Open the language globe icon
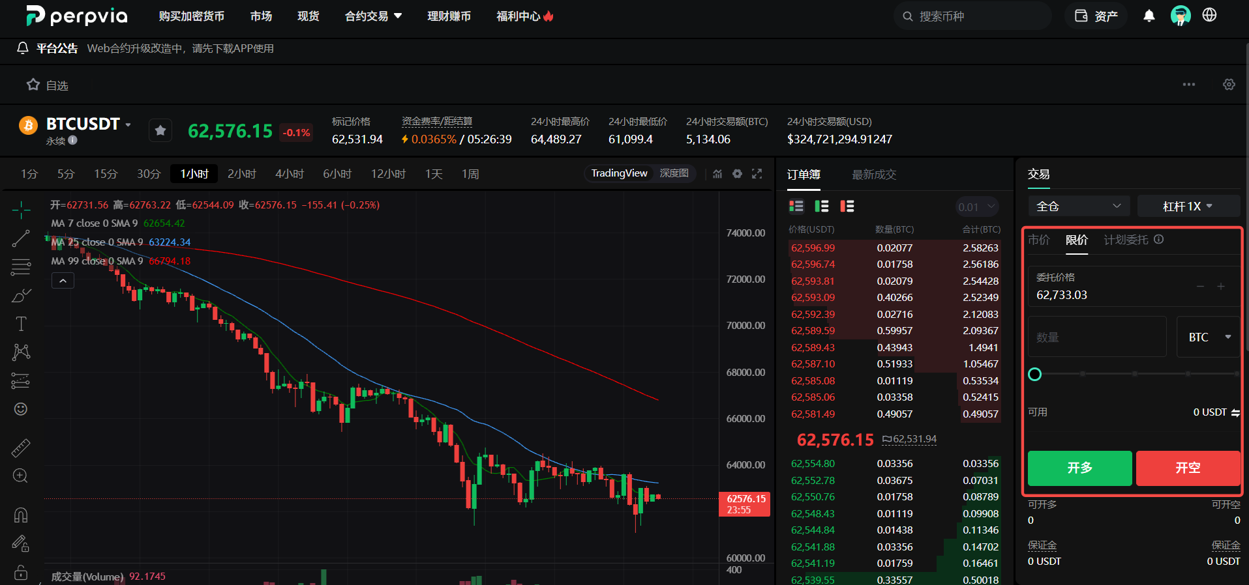 1209,15
